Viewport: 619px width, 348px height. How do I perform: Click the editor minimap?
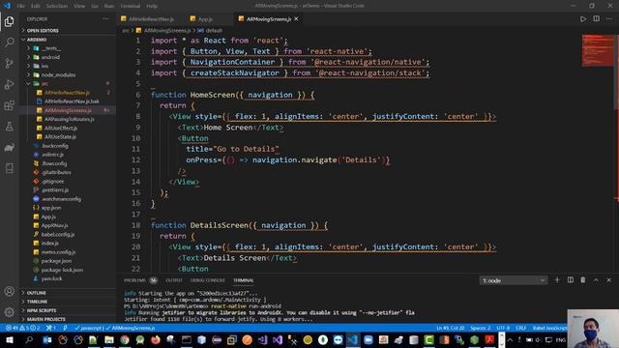pyautogui.click(x=598, y=50)
